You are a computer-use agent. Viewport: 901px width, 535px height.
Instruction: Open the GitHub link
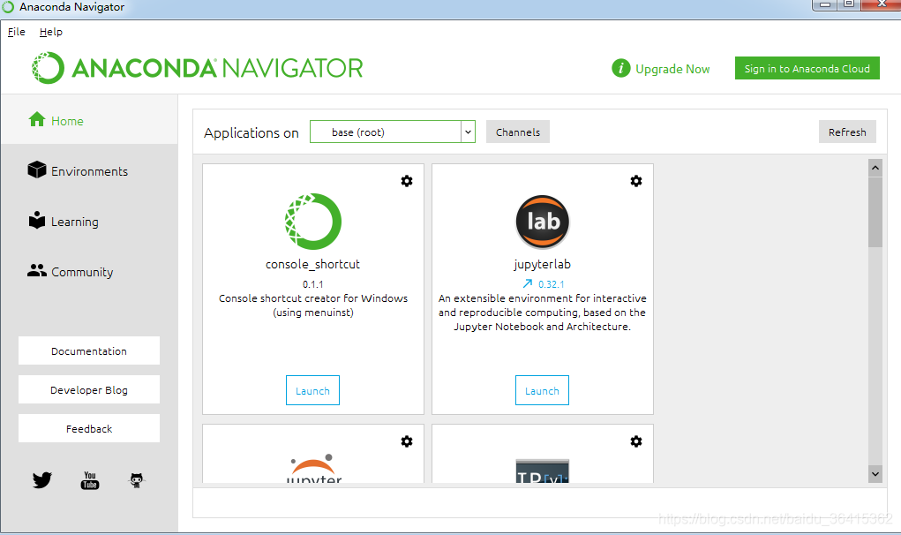coord(136,480)
